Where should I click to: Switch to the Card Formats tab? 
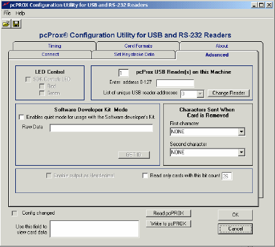[x=138, y=46]
